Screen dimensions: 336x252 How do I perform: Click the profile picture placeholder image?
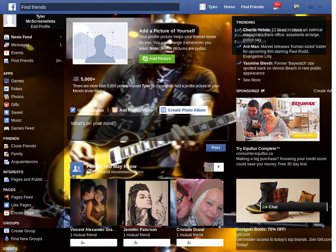pos(100,43)
